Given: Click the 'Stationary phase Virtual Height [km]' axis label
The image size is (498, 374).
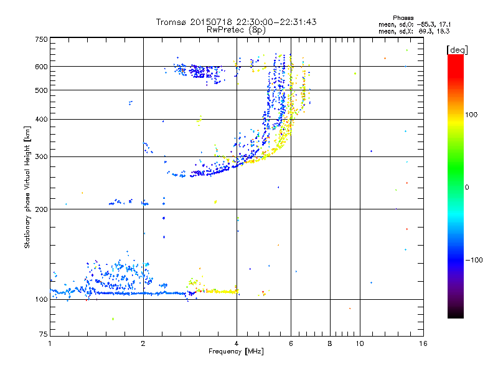Looking at the screenshot, I should [27, 187].
